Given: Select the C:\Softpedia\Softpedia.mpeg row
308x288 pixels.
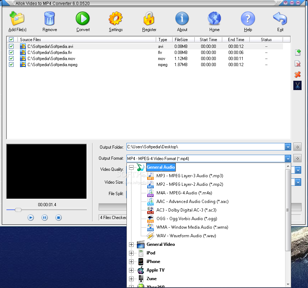Looking at the screenshot, I should 145,65.
